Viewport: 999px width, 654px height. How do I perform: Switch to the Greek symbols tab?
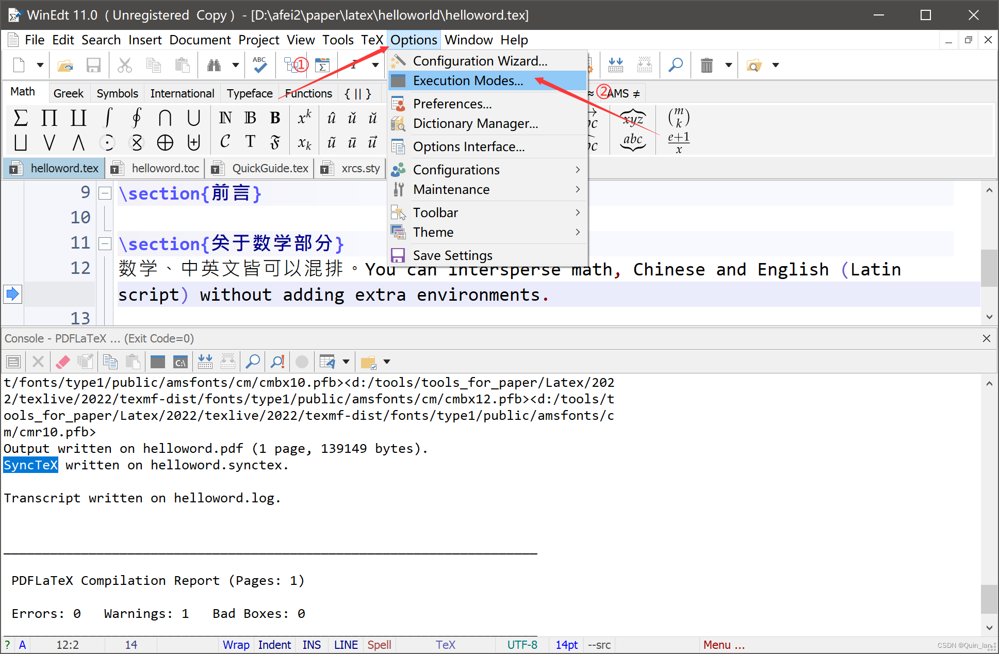point(68,93)
